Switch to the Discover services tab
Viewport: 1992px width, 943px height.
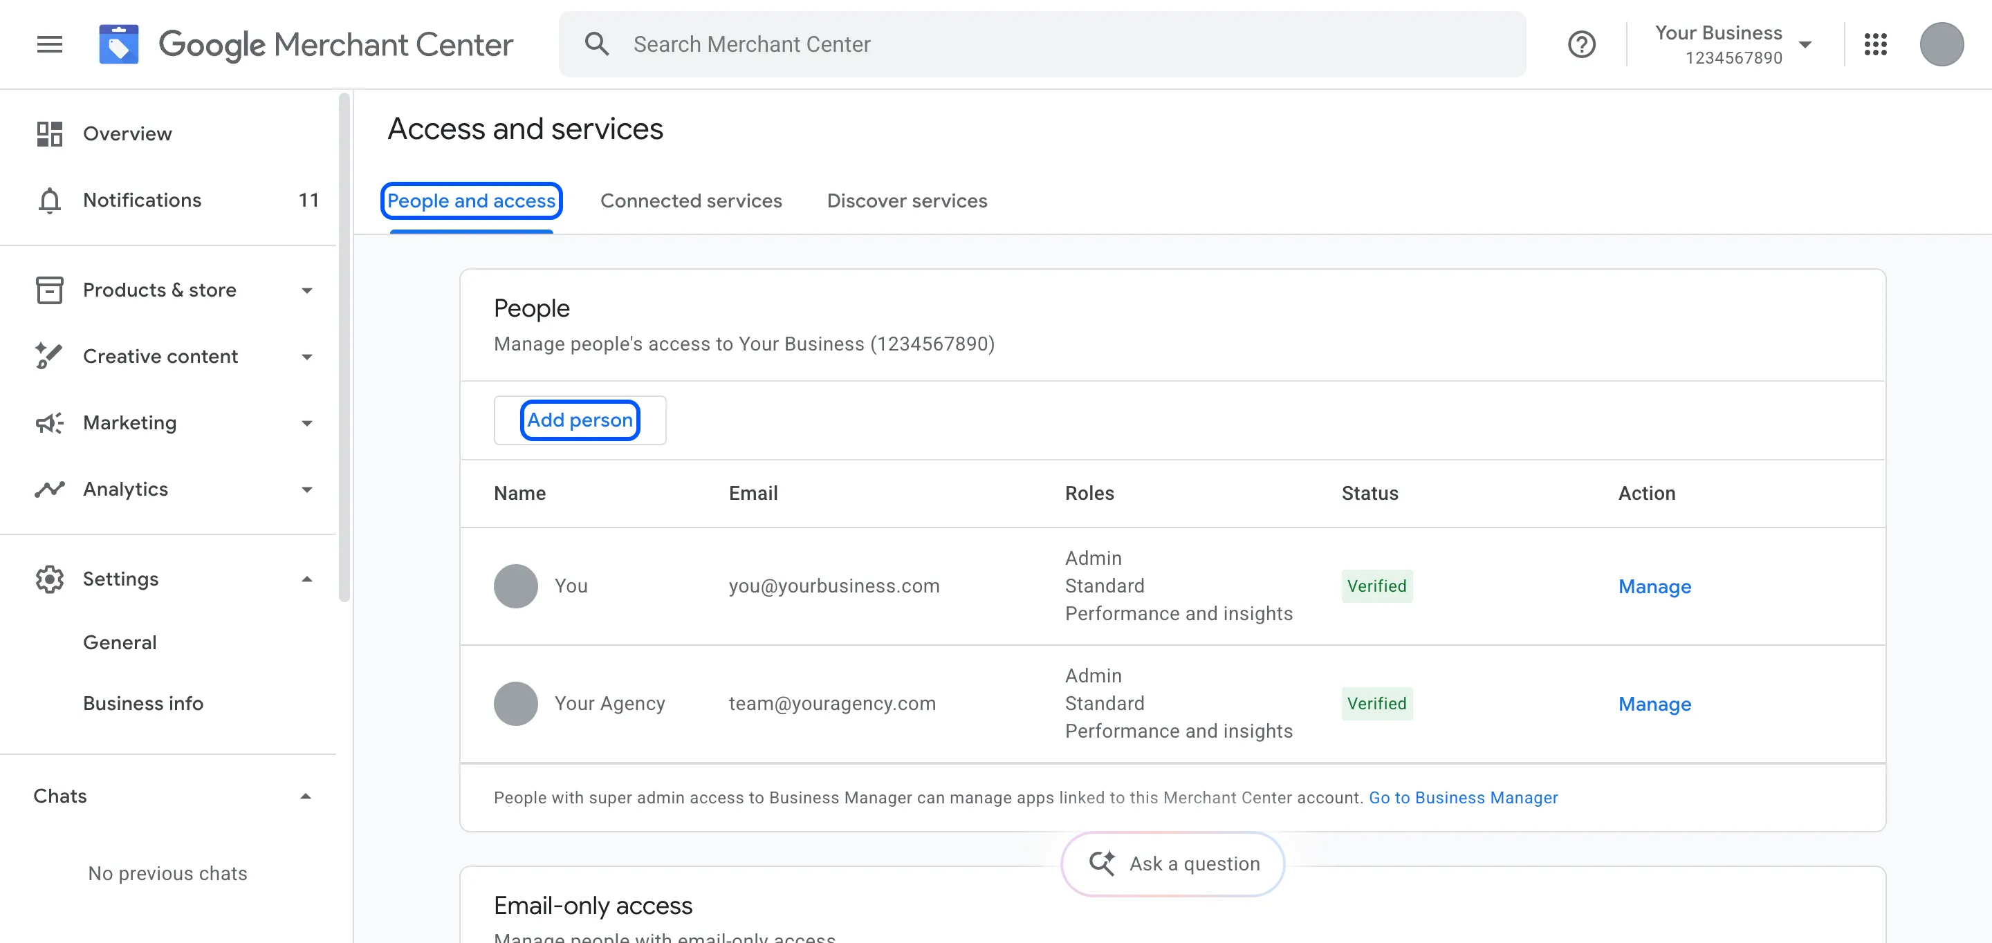click(906, 201)
